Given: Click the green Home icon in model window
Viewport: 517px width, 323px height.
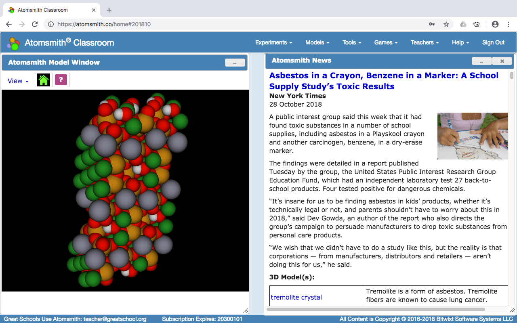Looking at the screenshot, I should (44, 80).
